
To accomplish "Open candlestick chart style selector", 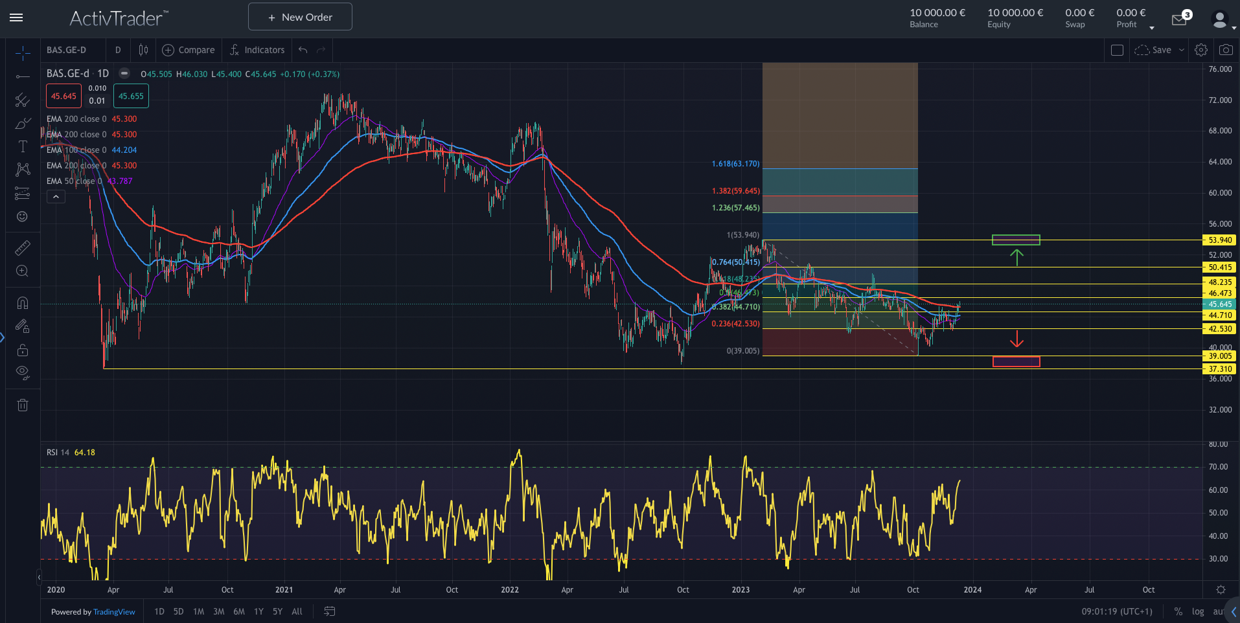I will 143,50.
